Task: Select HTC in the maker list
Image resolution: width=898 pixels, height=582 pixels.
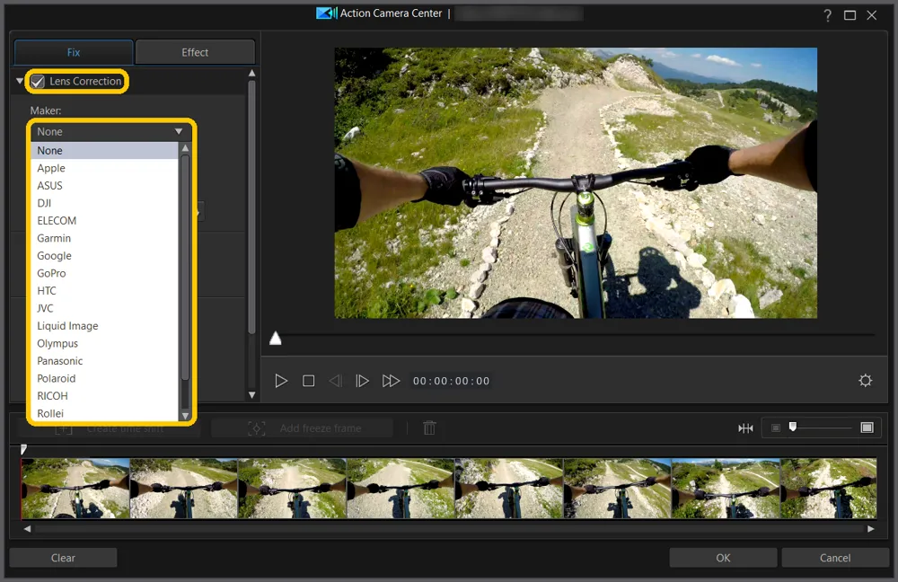Action: coord(105,291)
